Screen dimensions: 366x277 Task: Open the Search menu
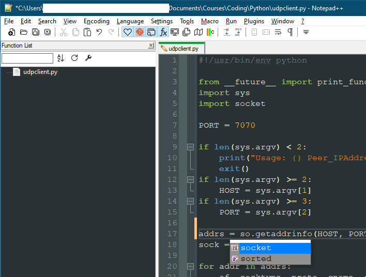pos(47,21)
